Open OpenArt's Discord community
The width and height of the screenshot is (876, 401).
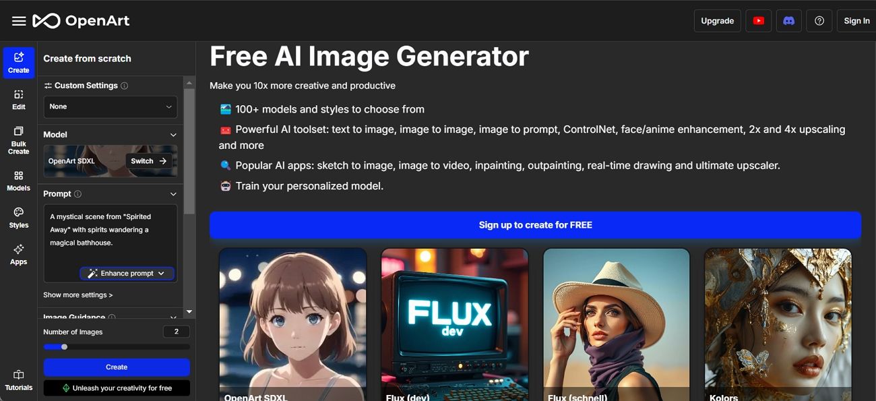788,20
